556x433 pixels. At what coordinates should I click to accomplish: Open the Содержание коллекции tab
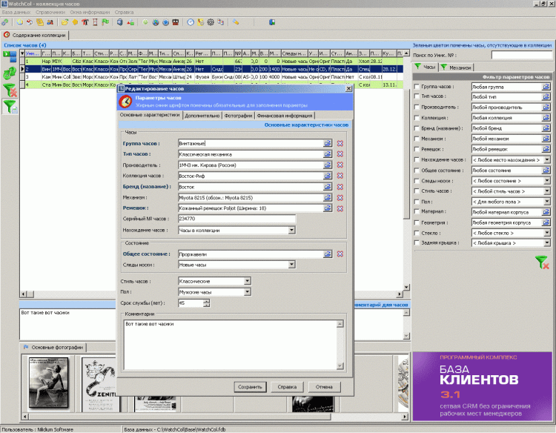[x=35, y=35]
